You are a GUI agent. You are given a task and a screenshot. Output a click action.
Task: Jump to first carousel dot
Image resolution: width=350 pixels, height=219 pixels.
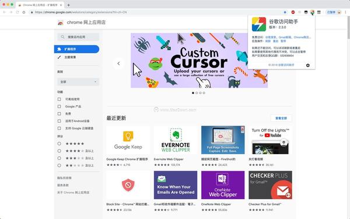click(193, 93)
